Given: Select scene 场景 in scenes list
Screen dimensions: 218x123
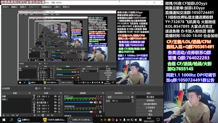Looking at the screenshot, I should coord(16,96).
